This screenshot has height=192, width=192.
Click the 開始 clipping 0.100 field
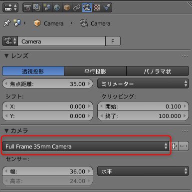pos(143,106)
